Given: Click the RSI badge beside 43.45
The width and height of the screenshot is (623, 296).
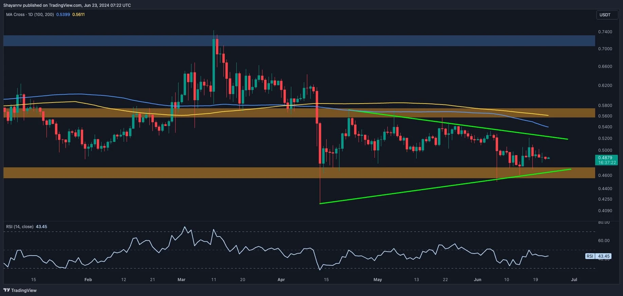Looking at the screenshot, I should coord(590,256).
